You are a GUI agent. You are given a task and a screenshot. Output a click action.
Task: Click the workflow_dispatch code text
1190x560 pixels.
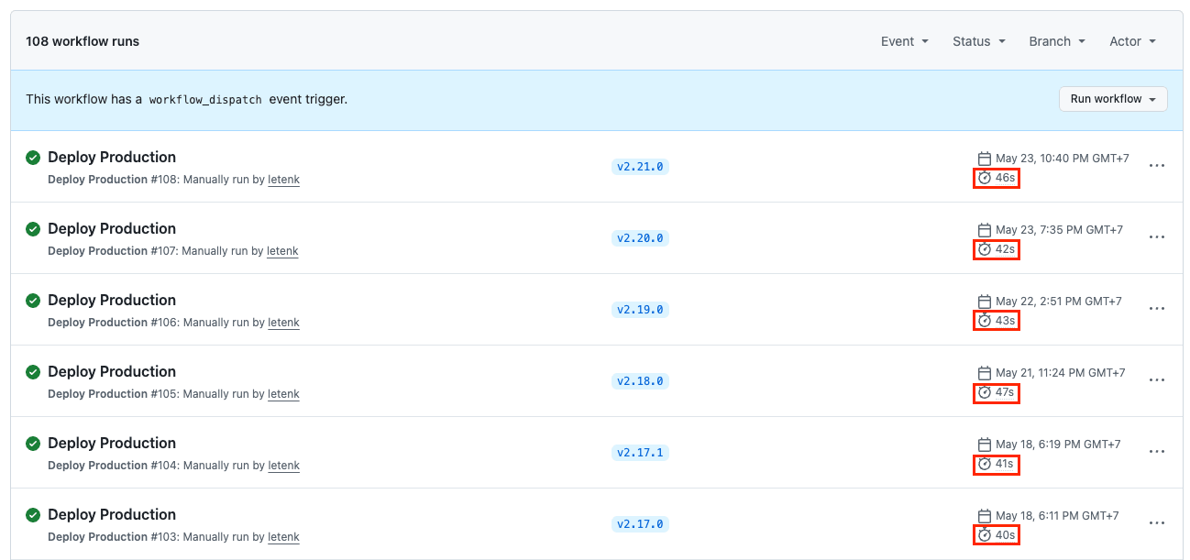[x=205, y=99]
